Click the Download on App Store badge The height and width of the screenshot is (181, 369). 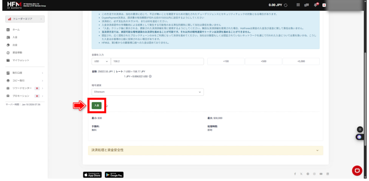click(93, 175)
